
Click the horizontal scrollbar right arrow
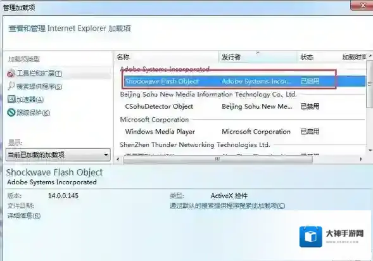[361, 159]
